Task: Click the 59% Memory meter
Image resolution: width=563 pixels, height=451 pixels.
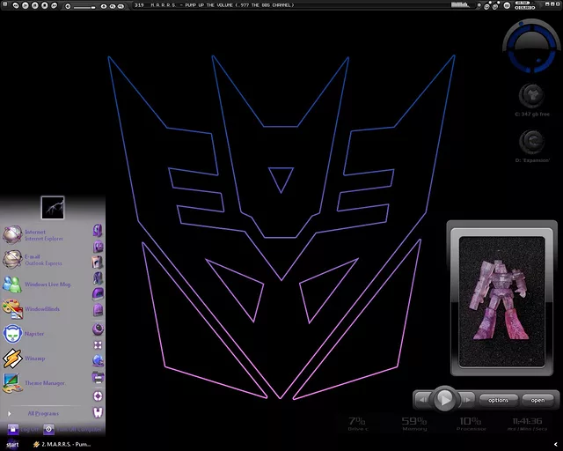Action: [x=414, y=424]
